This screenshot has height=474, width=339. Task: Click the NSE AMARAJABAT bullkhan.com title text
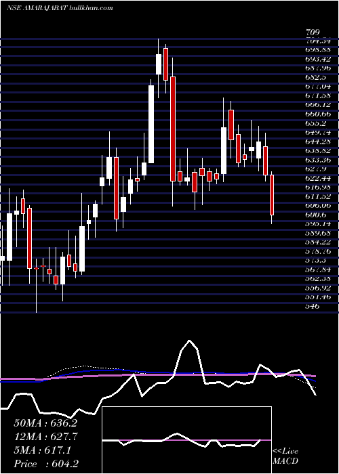pyautogui.click(x=60, y=7)
